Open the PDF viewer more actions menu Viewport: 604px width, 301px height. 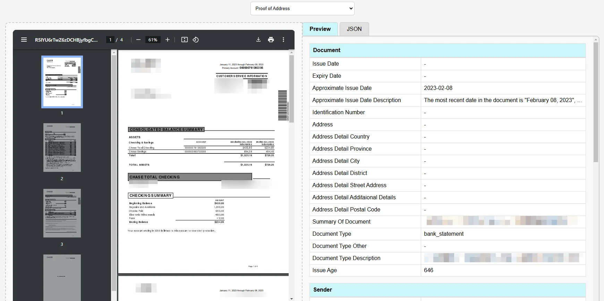tap(283, 40)
